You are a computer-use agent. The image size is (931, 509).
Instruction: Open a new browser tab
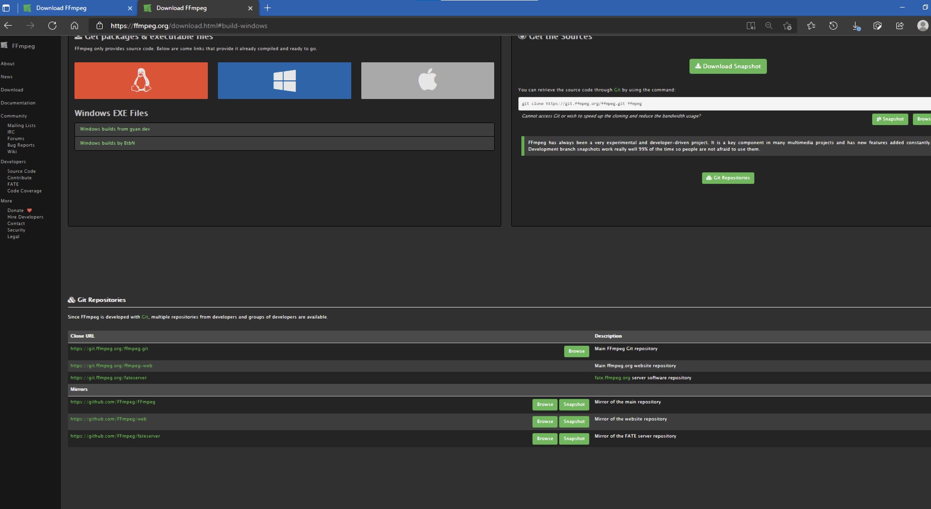coord(267,8)
